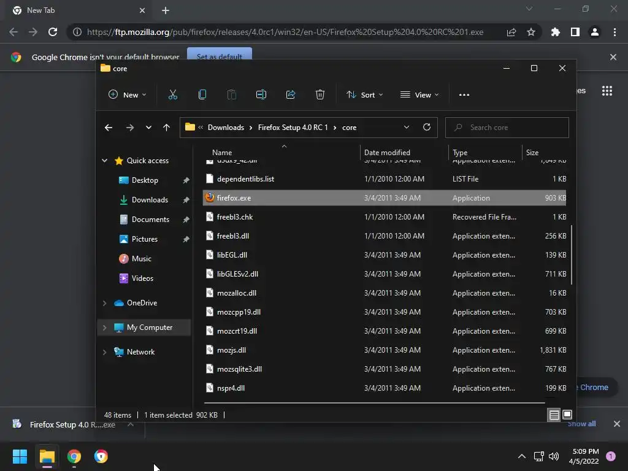Show hidden system tray icons
The height and width of the screenshot is (471, 628).
[x=522, y=456]
